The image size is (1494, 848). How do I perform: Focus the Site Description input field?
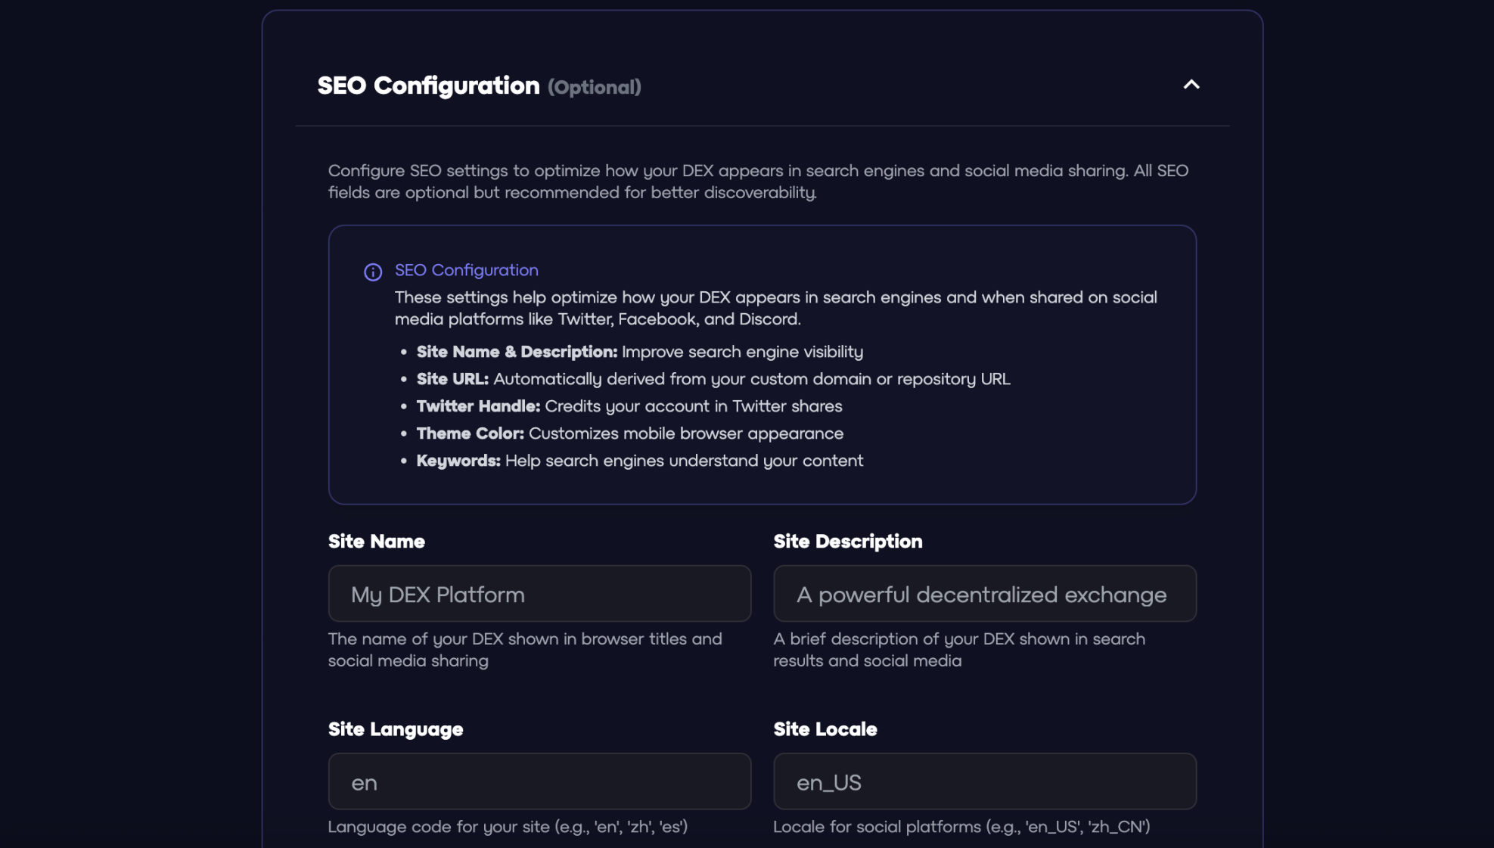coord(984,594)
